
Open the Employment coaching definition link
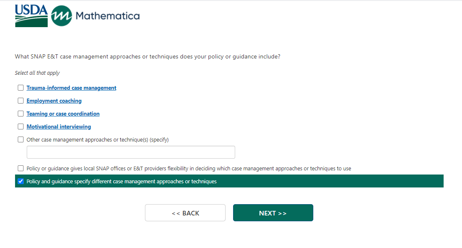(54, 101)
